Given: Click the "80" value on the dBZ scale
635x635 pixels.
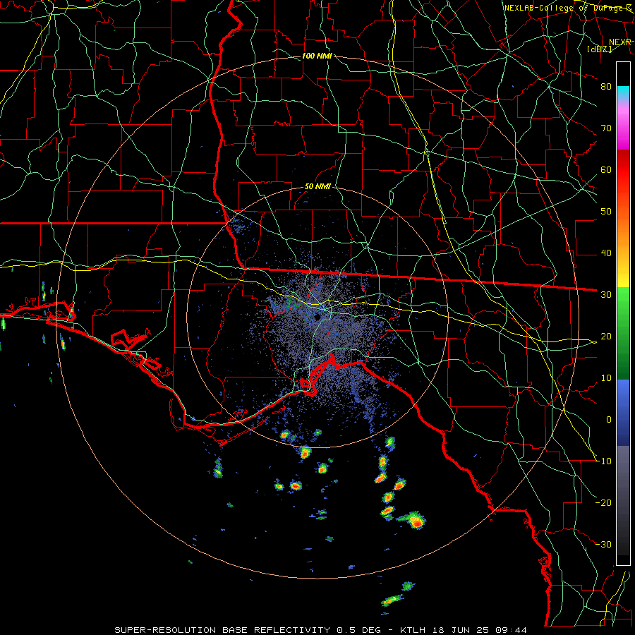Looking at the screenshot, I should click(x=606, y=87).
